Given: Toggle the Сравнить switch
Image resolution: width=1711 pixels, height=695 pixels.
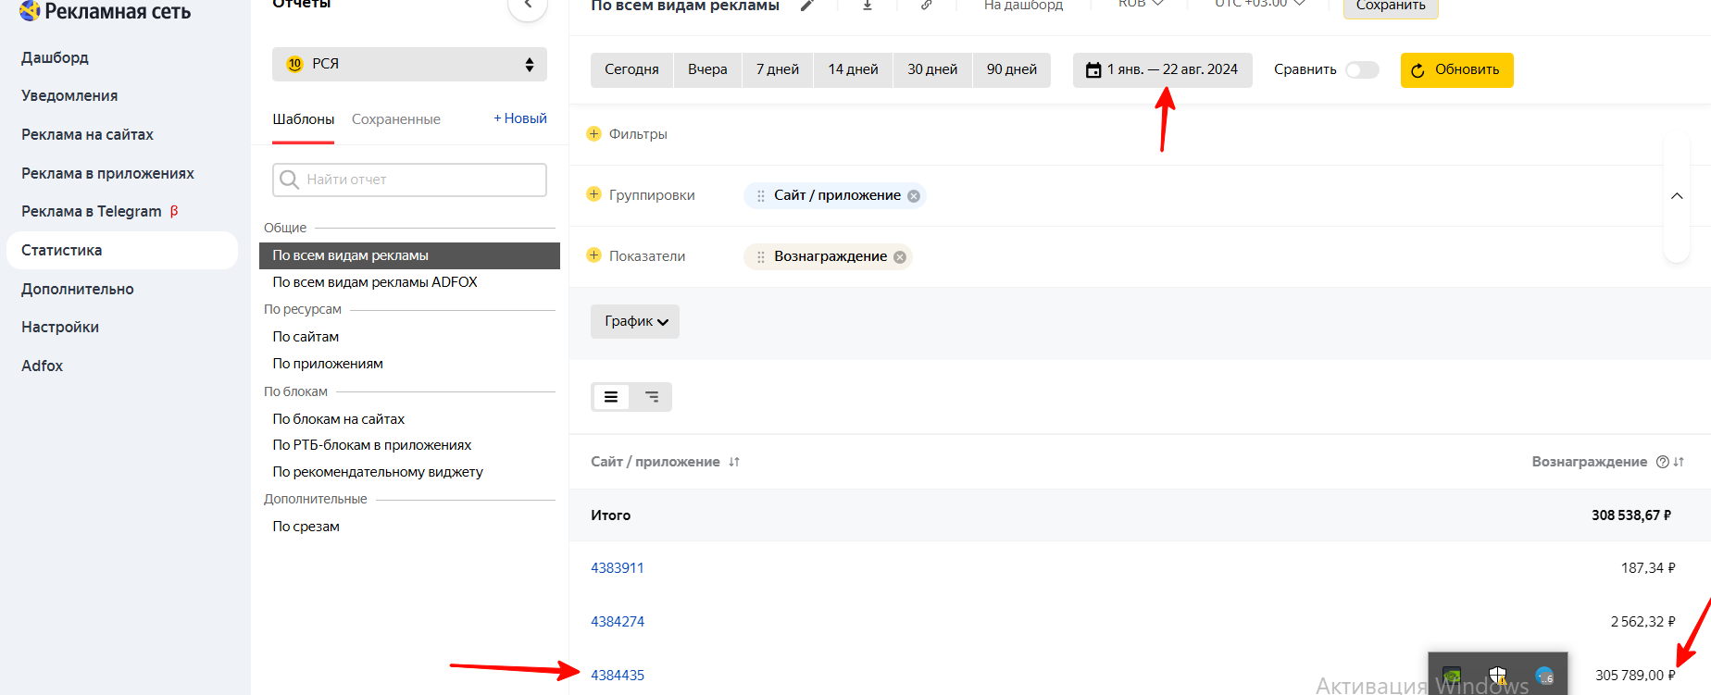Looking at the screenshot, I should (x=1362, y=70).
